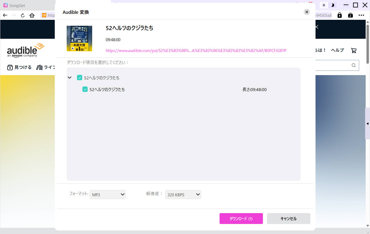370x234 pixels.
Task: Open the three-dot more options menu
Action: [361, 15]
